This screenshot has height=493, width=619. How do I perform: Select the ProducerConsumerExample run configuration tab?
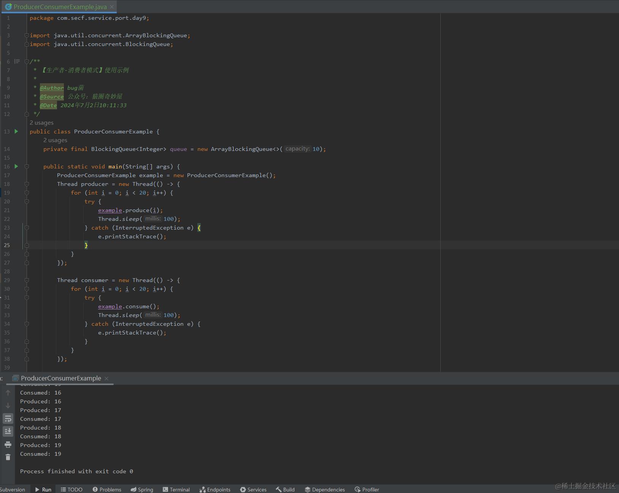61,378
